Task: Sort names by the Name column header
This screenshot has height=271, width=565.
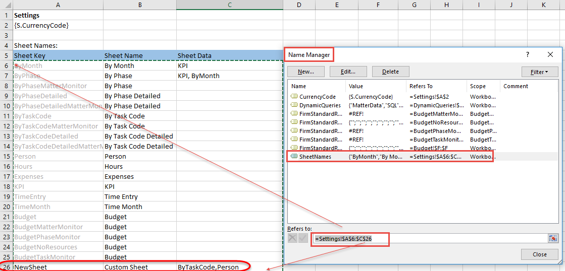Action: click(316, 86)
